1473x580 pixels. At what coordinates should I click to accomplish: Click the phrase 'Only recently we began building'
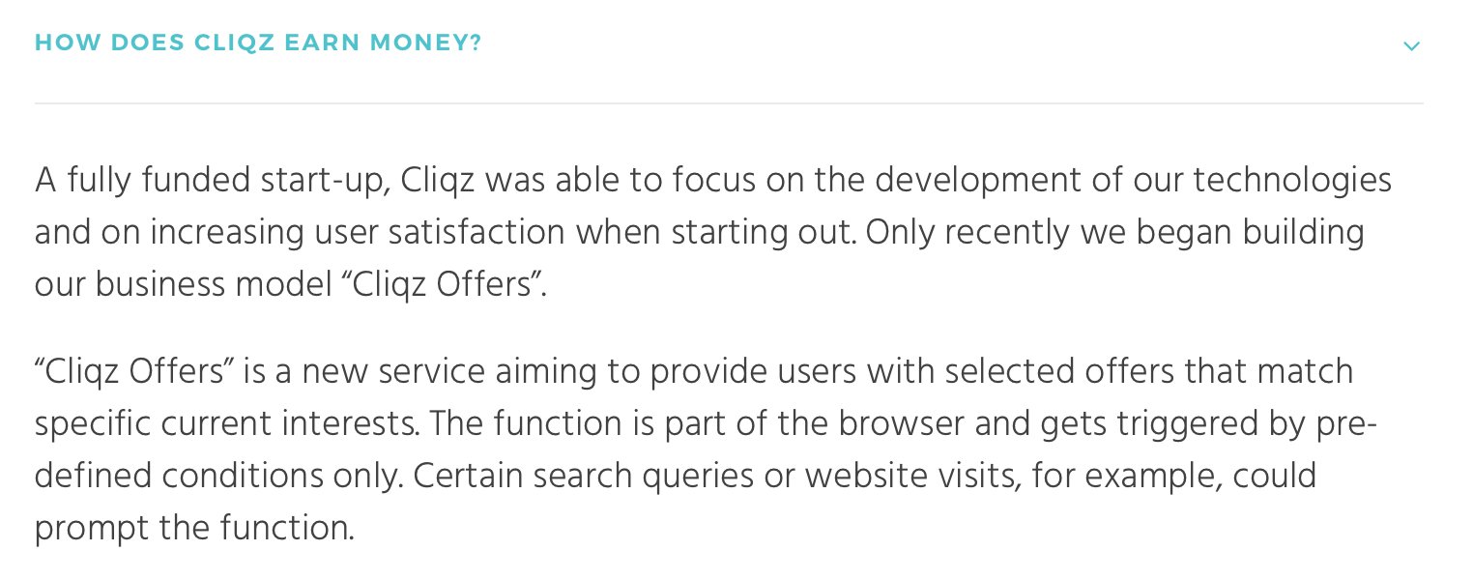click(1115, 233)
